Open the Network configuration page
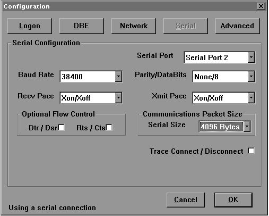This screenshot has height=216, width=269. 134,26
